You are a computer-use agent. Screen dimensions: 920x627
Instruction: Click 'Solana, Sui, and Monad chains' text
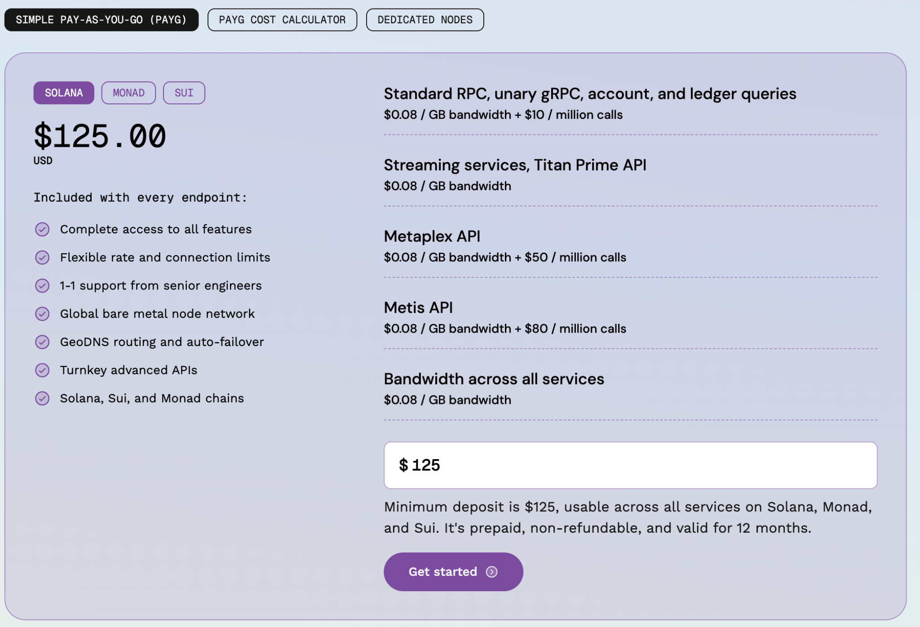point(152,398)
